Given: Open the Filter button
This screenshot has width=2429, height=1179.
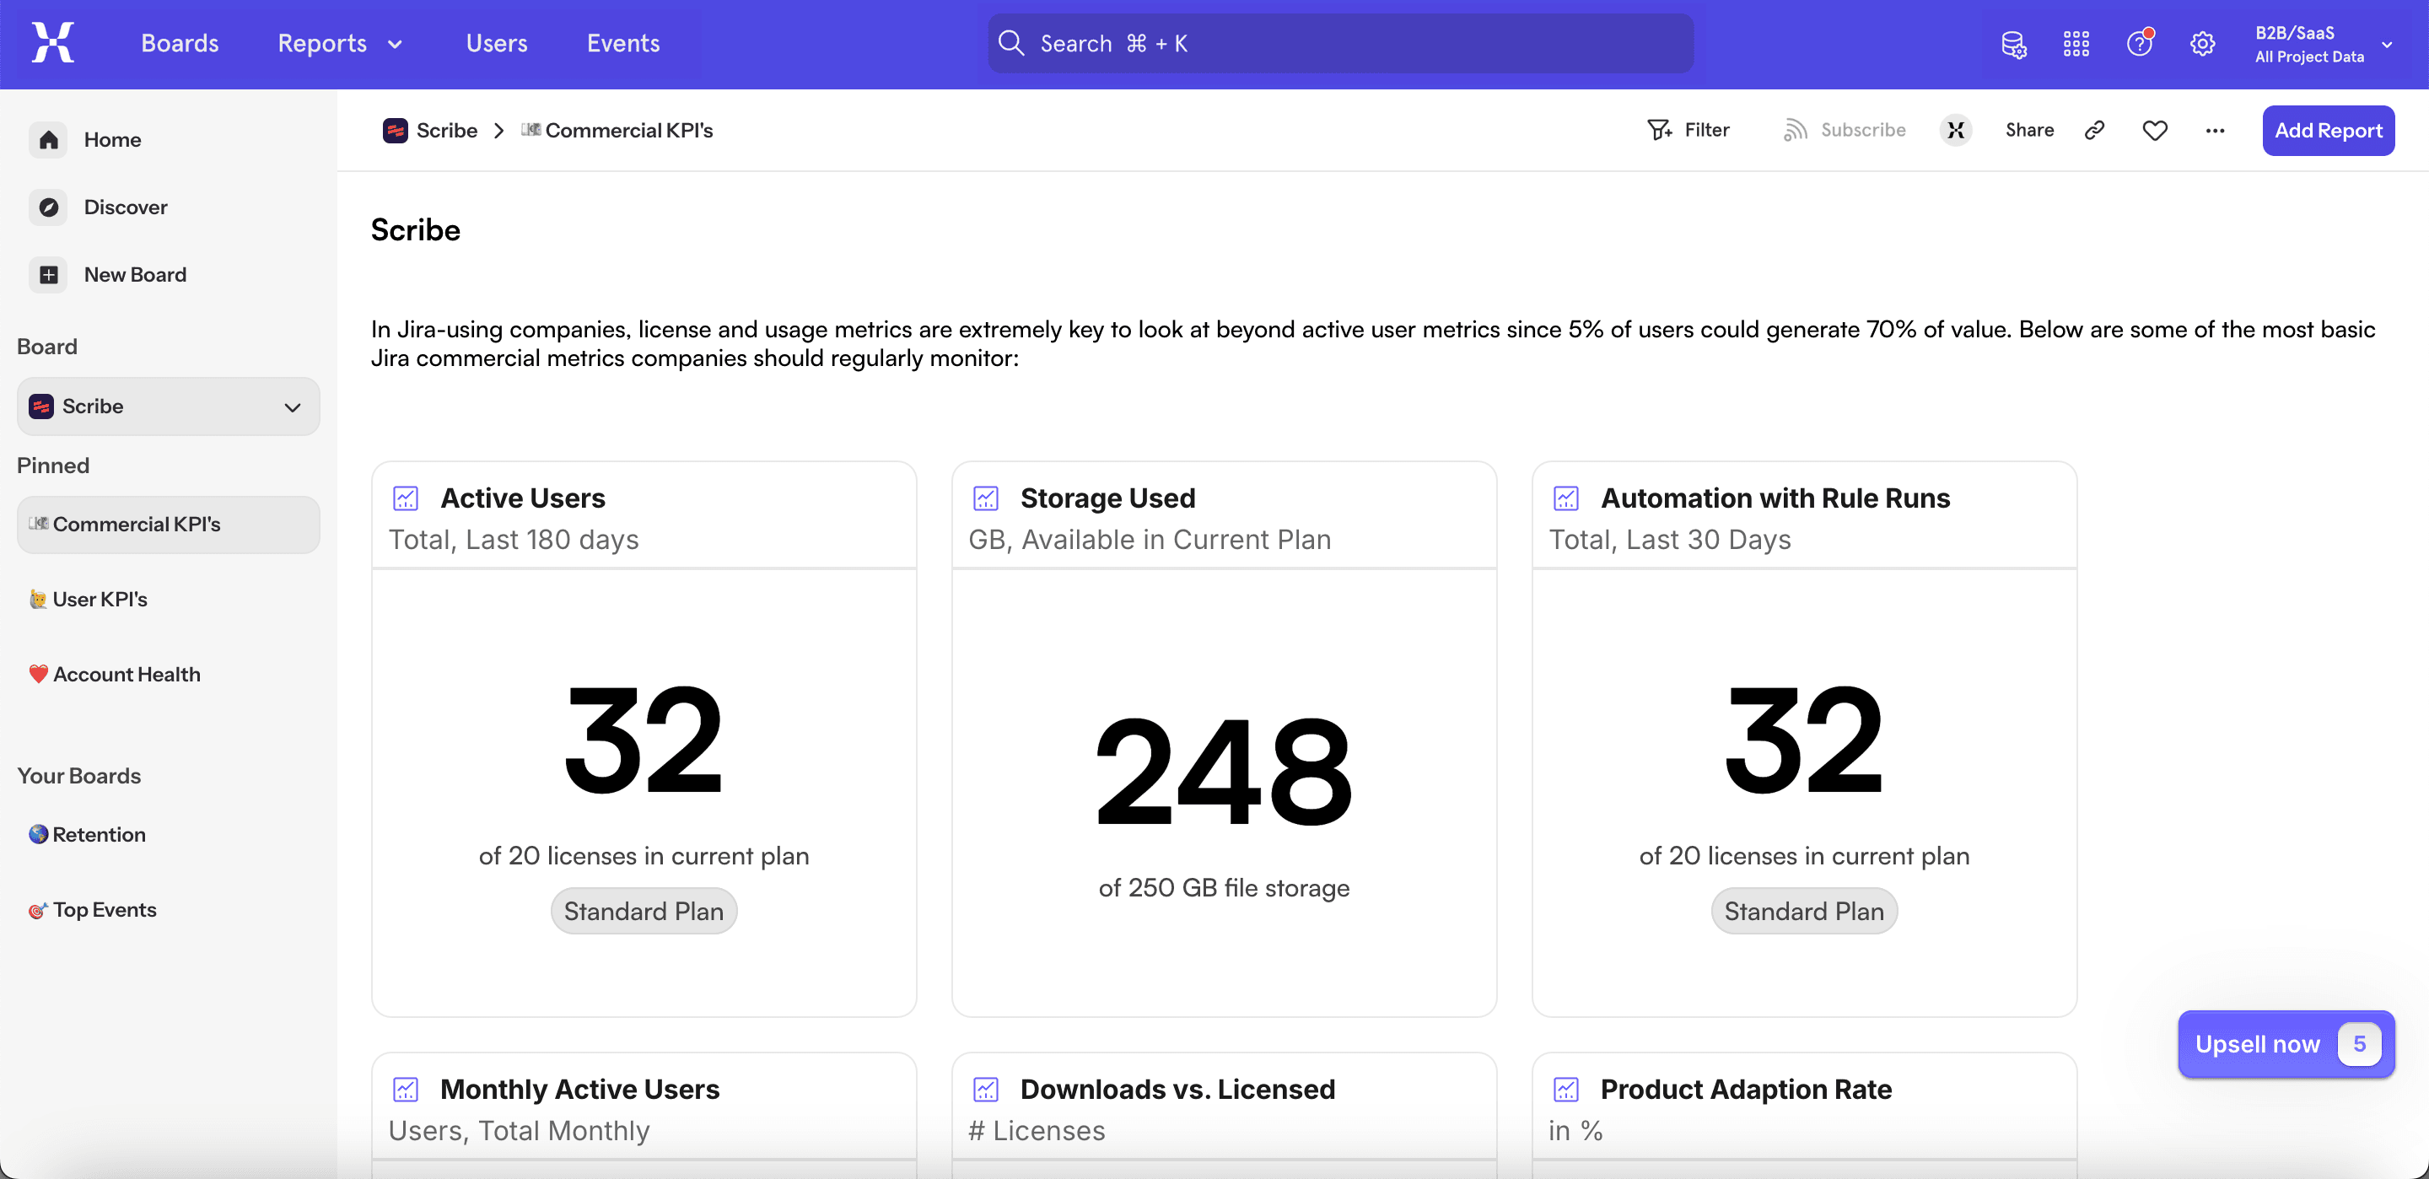Looking at the screenshot, I should [x=1688, y=130].
